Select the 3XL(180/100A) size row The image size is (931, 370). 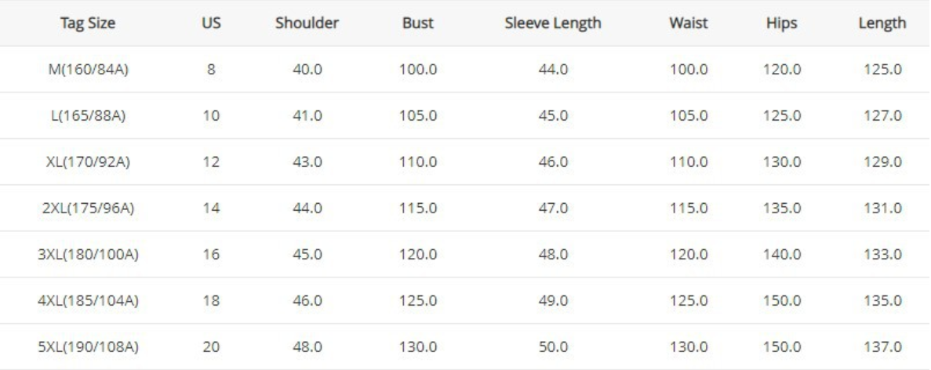click(88, 255)
